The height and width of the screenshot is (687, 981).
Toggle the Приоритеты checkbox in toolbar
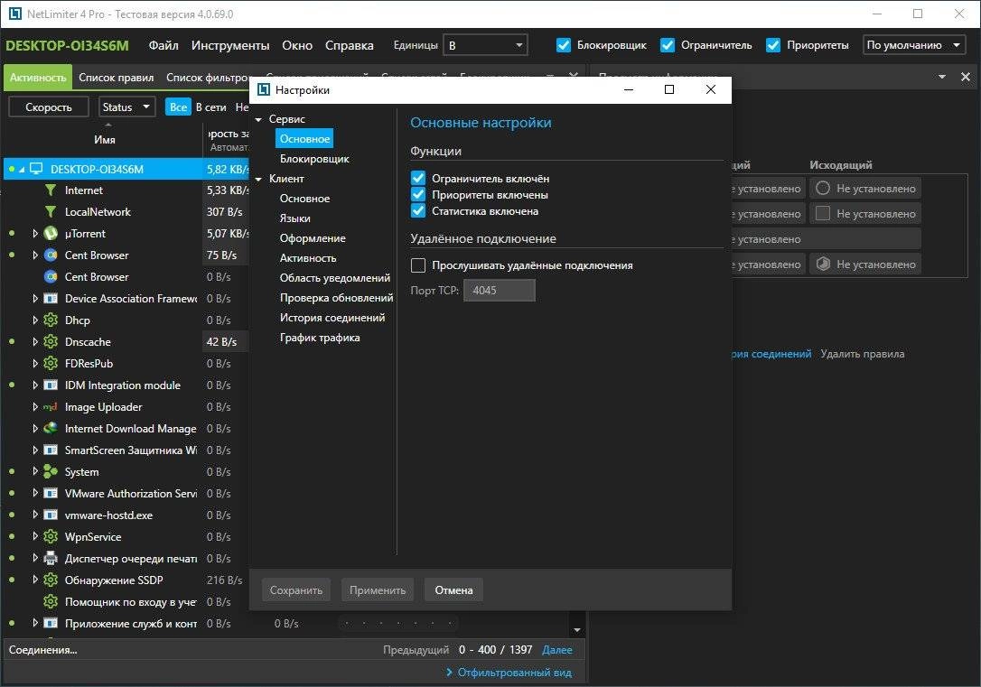(773, 45)
